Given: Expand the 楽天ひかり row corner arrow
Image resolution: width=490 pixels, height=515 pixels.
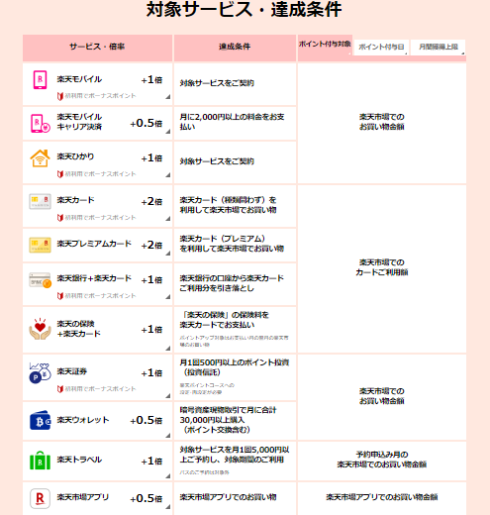Looking at the screenshot, I should click(x=168, y=175).
